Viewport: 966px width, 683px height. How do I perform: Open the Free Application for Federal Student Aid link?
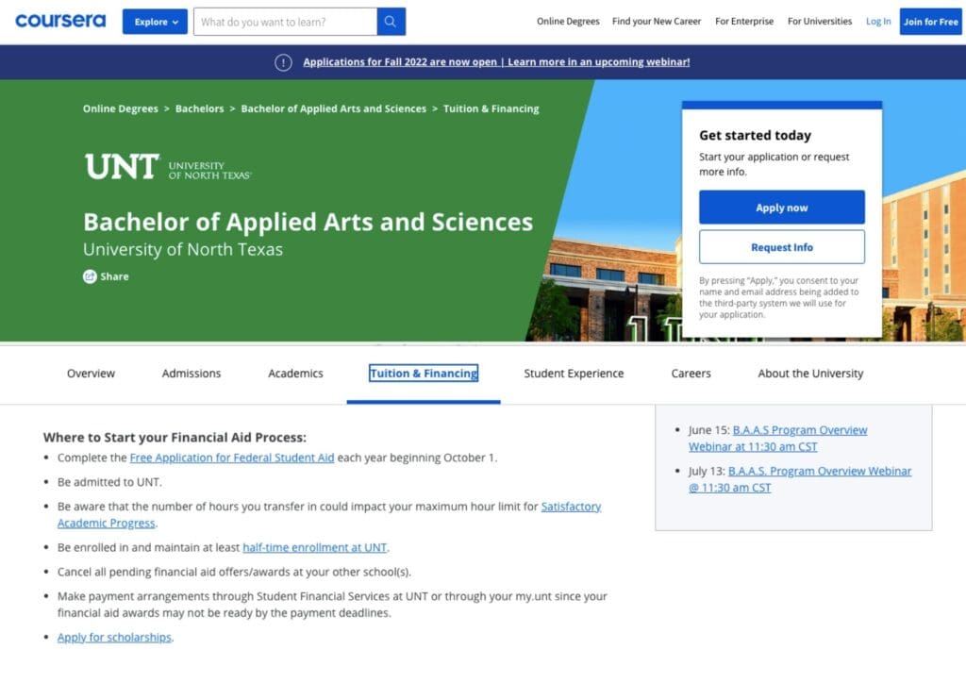pyautogui.click(x=233, y=458)
